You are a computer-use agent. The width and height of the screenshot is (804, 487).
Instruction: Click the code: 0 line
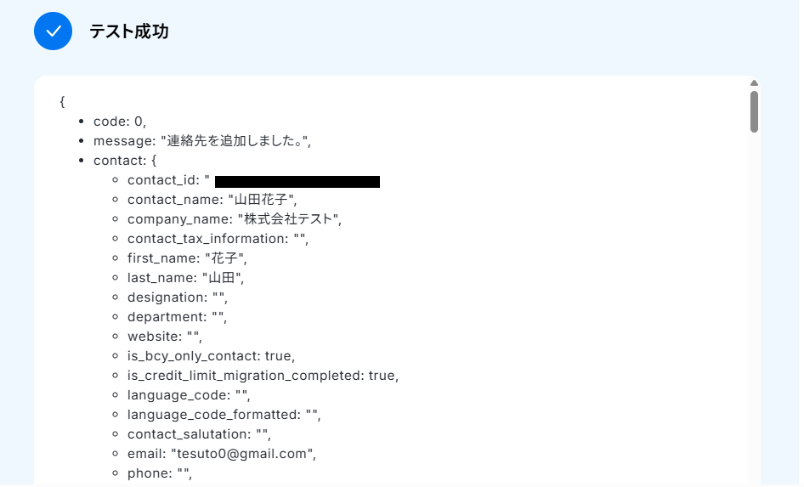click(x=121, y=122)
